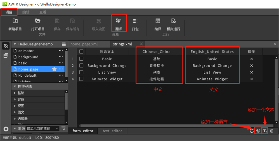Switch to the text editor tab
Image resolution: width=279 pixels, height=141 pixels.
[112, 131]
